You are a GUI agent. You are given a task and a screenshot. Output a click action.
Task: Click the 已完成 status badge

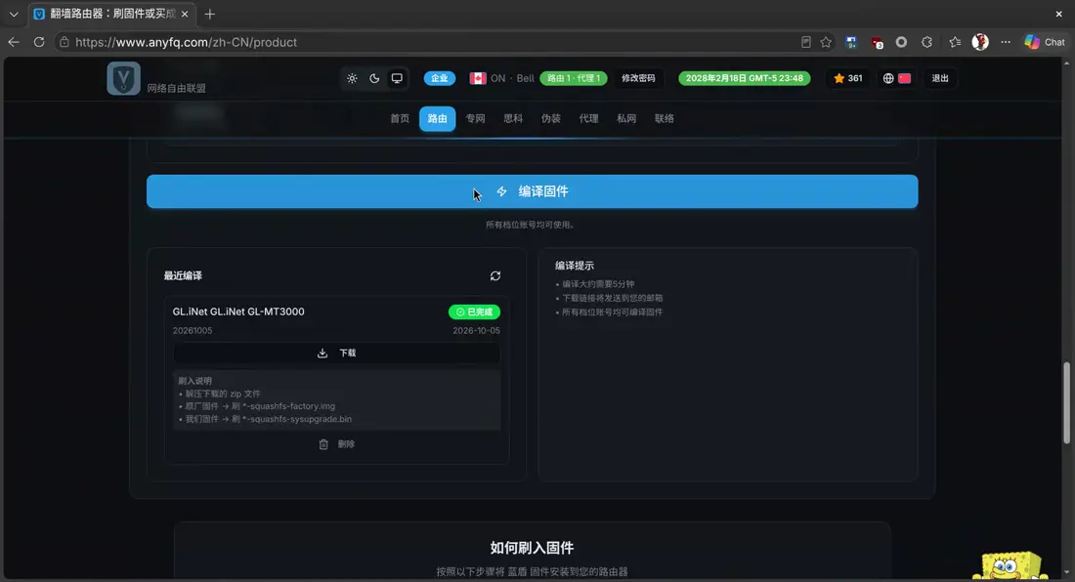click(474, 312)
